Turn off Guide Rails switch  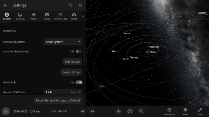point(79,82)
